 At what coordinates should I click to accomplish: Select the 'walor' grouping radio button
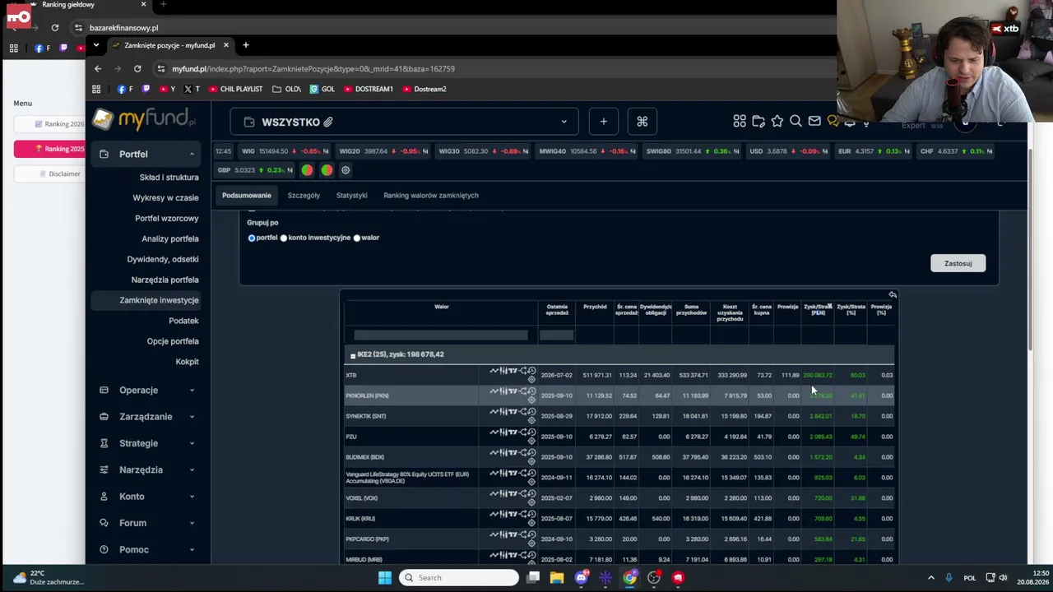[357, 238]
